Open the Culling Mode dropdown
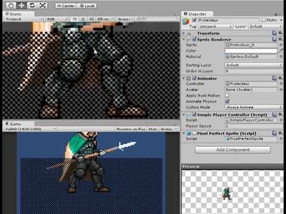Image resolution: width=286 pixels, height=214 pixels. pyautogui.click(x=254, y=107)
